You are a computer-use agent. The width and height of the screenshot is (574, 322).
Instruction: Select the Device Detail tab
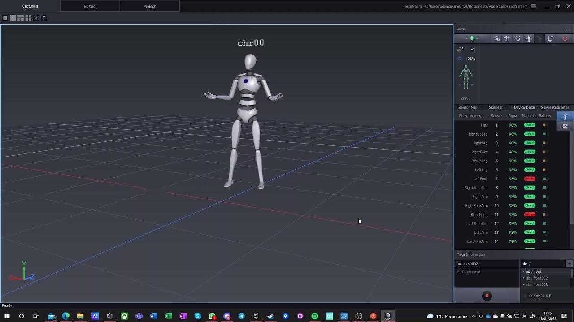525,108
